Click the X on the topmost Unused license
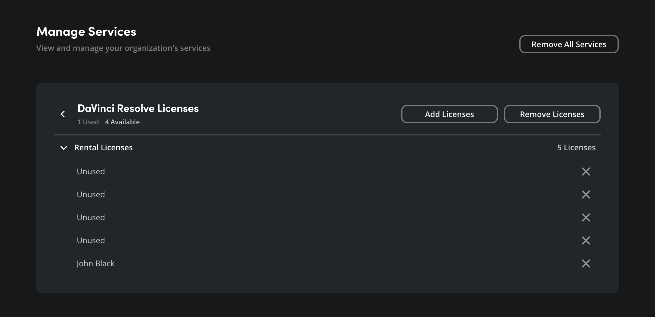This screenshot has width=655, height=317. click(586, 172)
